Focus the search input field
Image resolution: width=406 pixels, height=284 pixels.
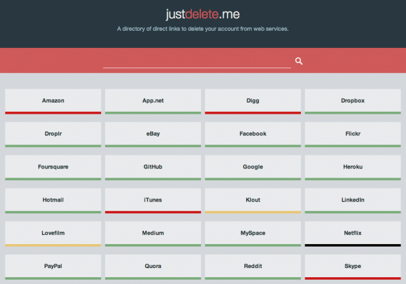[x=196, y=61]
